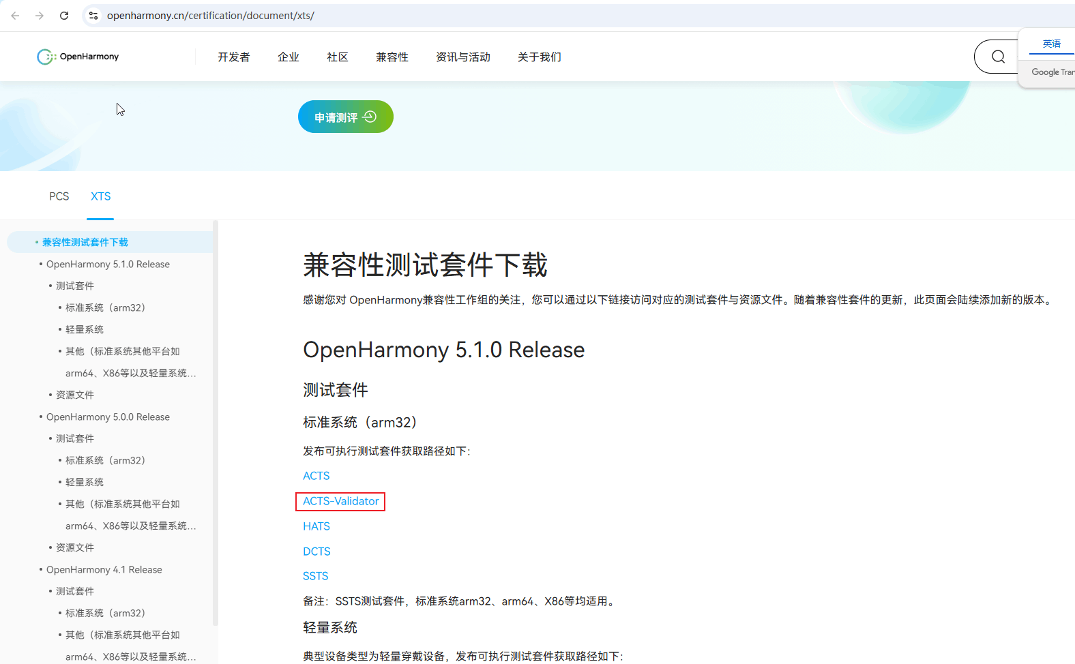This screenshot has width=1075, height=664.
Task: Open the 兼容性 menu
Action: [x=392, y=57]
